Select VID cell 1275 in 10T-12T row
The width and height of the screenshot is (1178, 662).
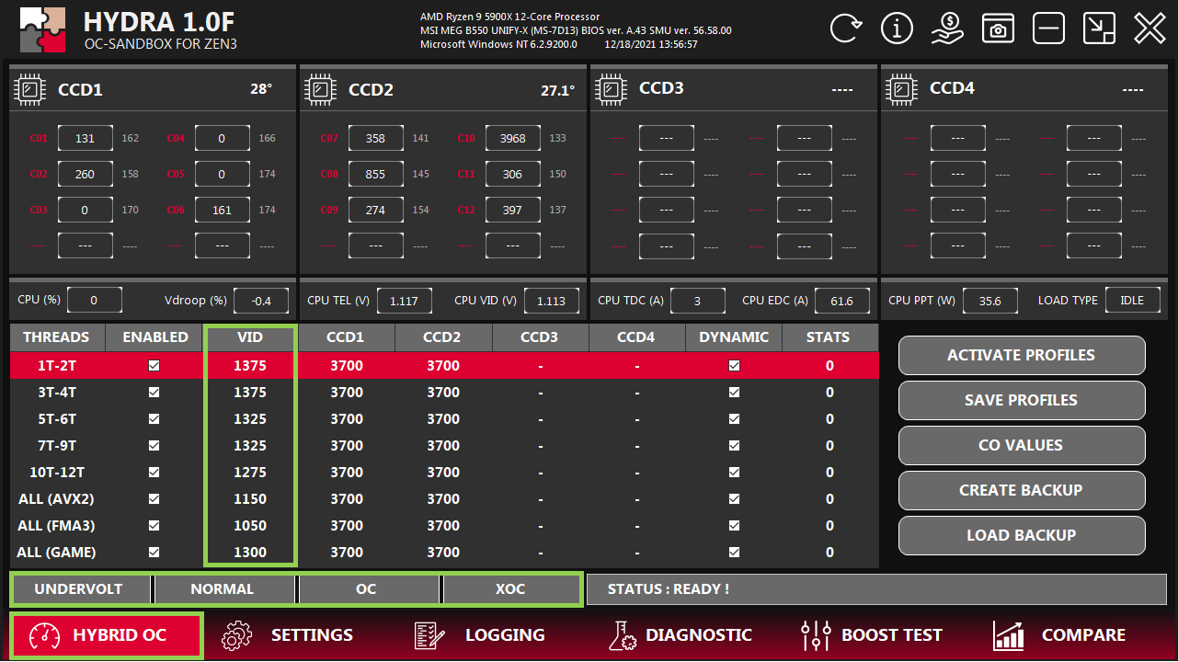(250, 473)
